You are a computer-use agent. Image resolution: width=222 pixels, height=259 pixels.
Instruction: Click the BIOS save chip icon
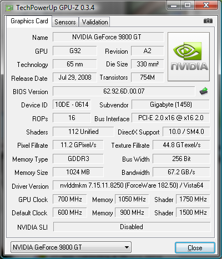(x=204, y=91)
